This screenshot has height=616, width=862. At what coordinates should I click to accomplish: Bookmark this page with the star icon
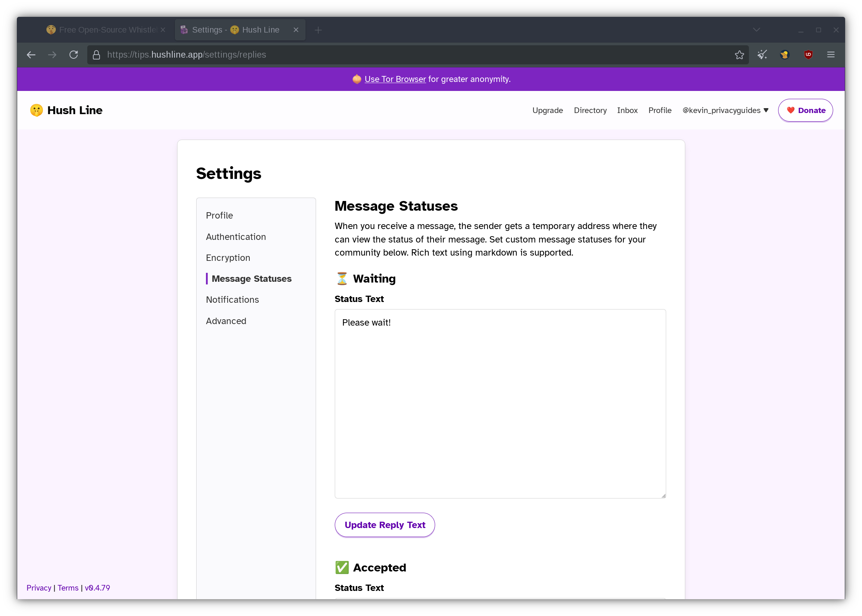tap(739, 55)
